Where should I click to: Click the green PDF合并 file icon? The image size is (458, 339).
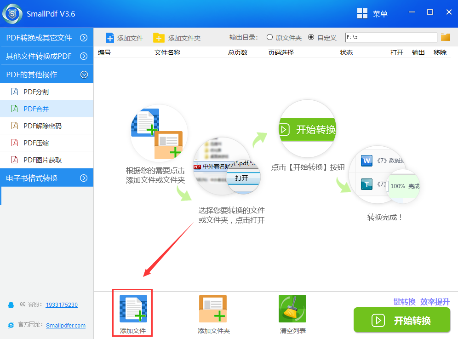pos(15,109)
